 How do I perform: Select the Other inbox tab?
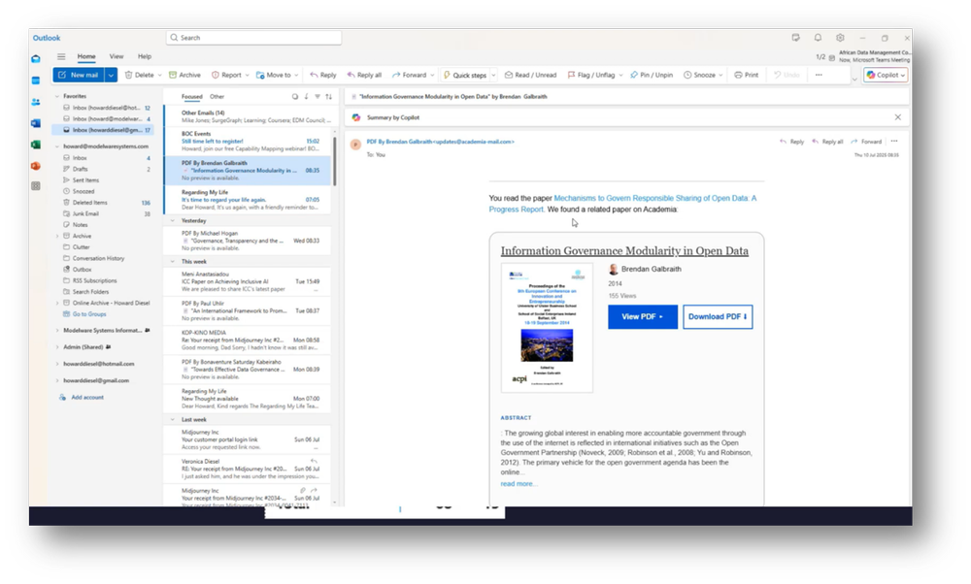coord(217,96)
